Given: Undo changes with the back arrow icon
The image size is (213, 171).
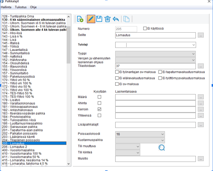Looking at the screenshot, I should point(116,19).
